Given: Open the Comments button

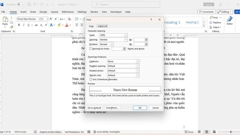Looking at the screenshot, I should [x=206, y=12].
